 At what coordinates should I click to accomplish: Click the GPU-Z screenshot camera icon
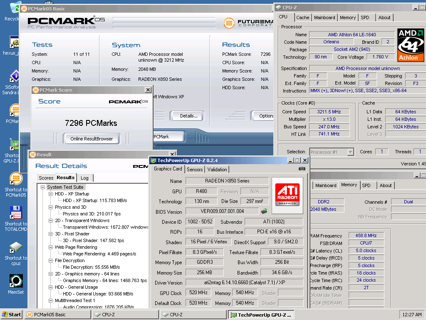pos(302,169)
